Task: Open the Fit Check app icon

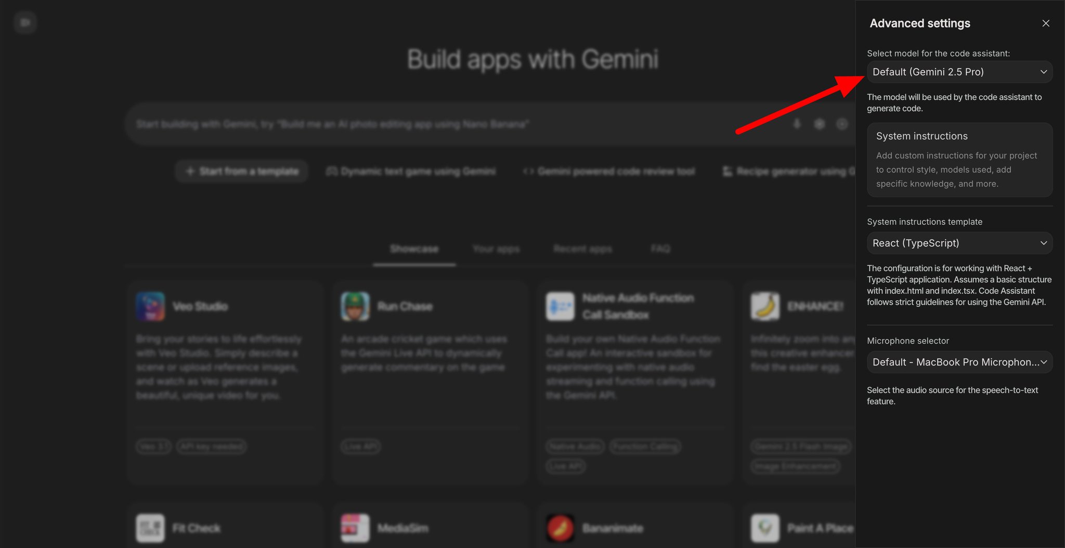Action: click(x=150, y=528)
